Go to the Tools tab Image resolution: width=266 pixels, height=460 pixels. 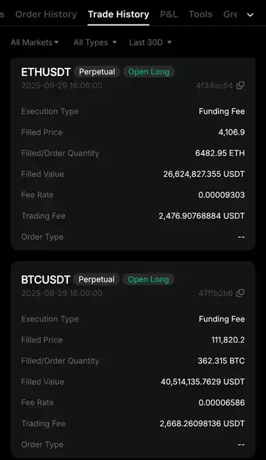coord(200,14)
